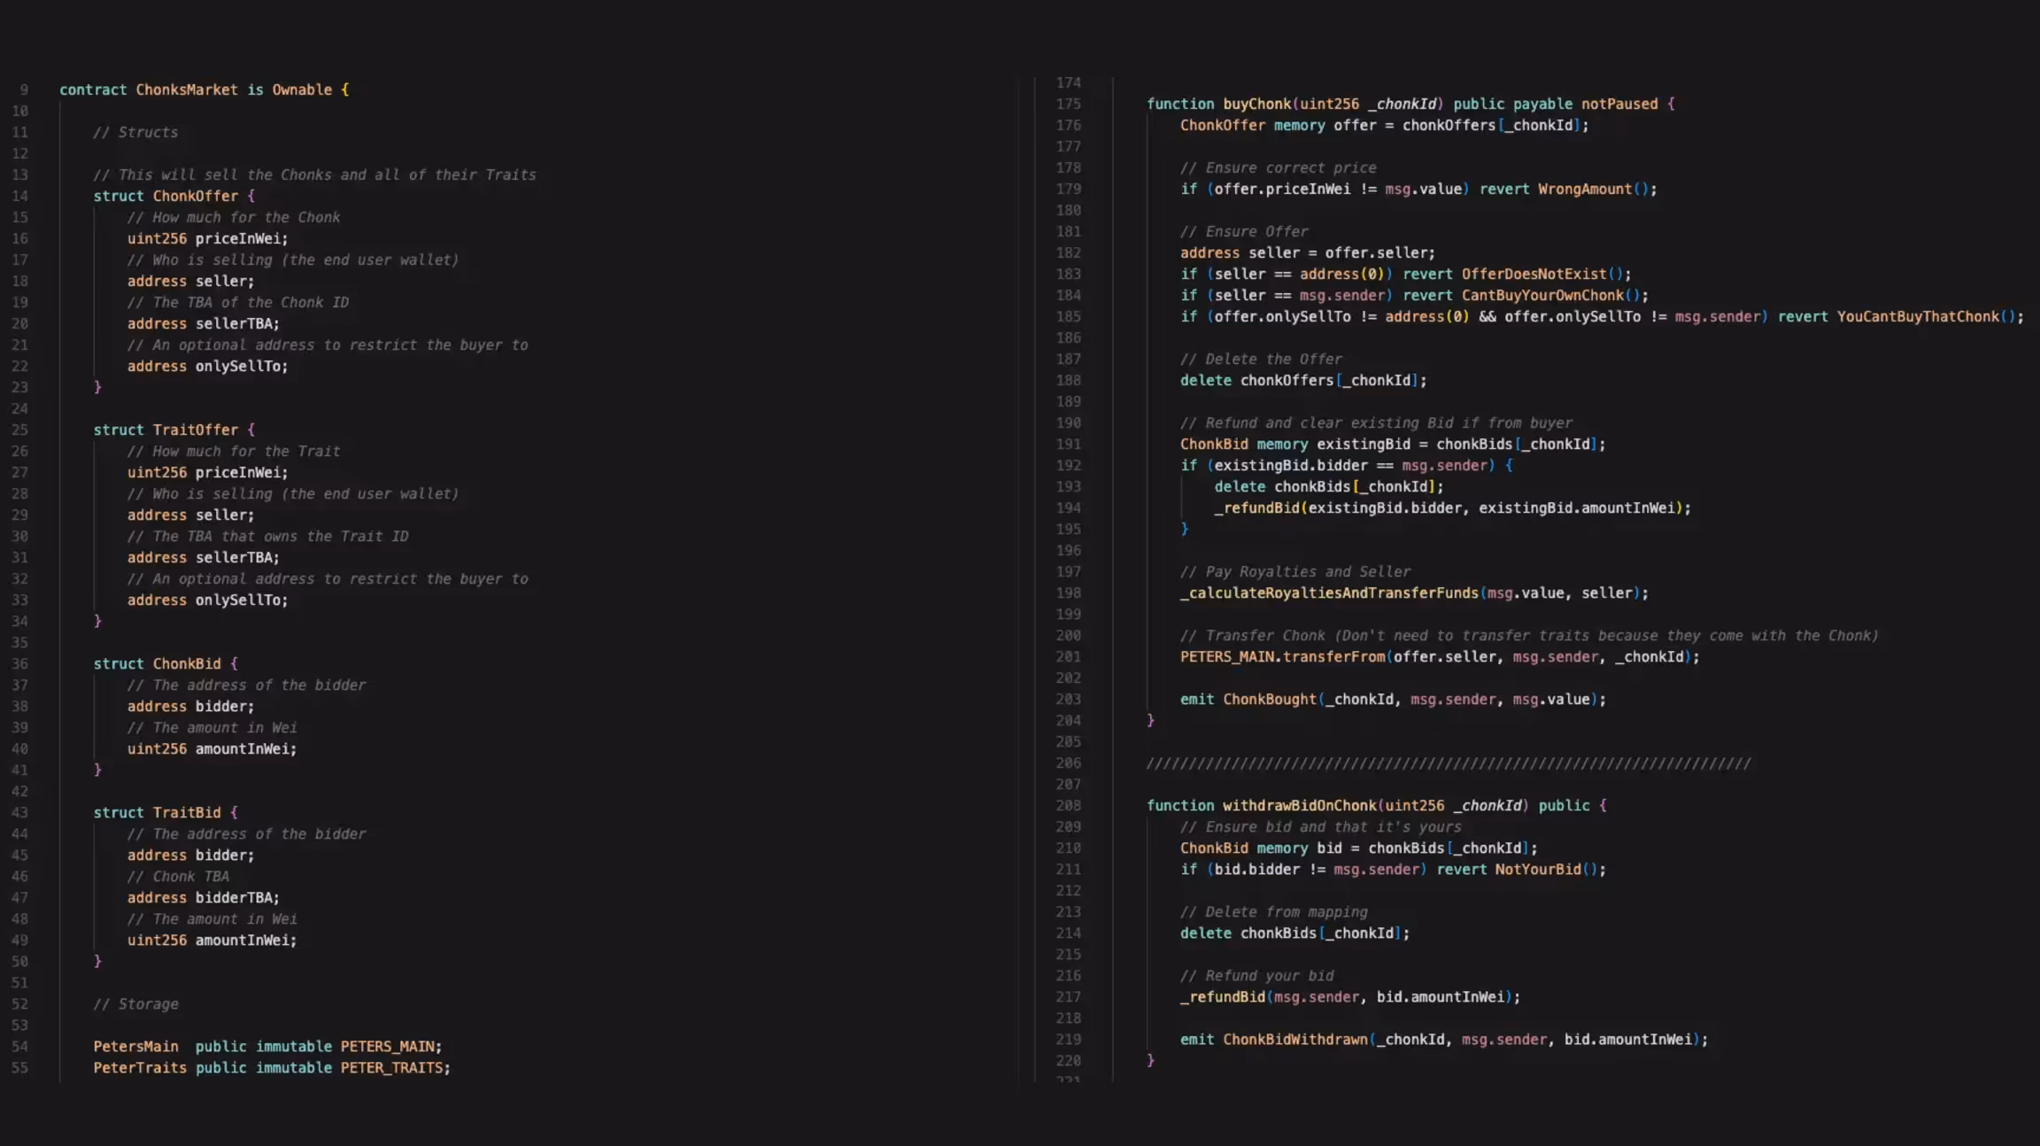Viewport: 2040px width, 1146px height.
Task: Click the ChonkBid struct declaration name
Action: 187,663
